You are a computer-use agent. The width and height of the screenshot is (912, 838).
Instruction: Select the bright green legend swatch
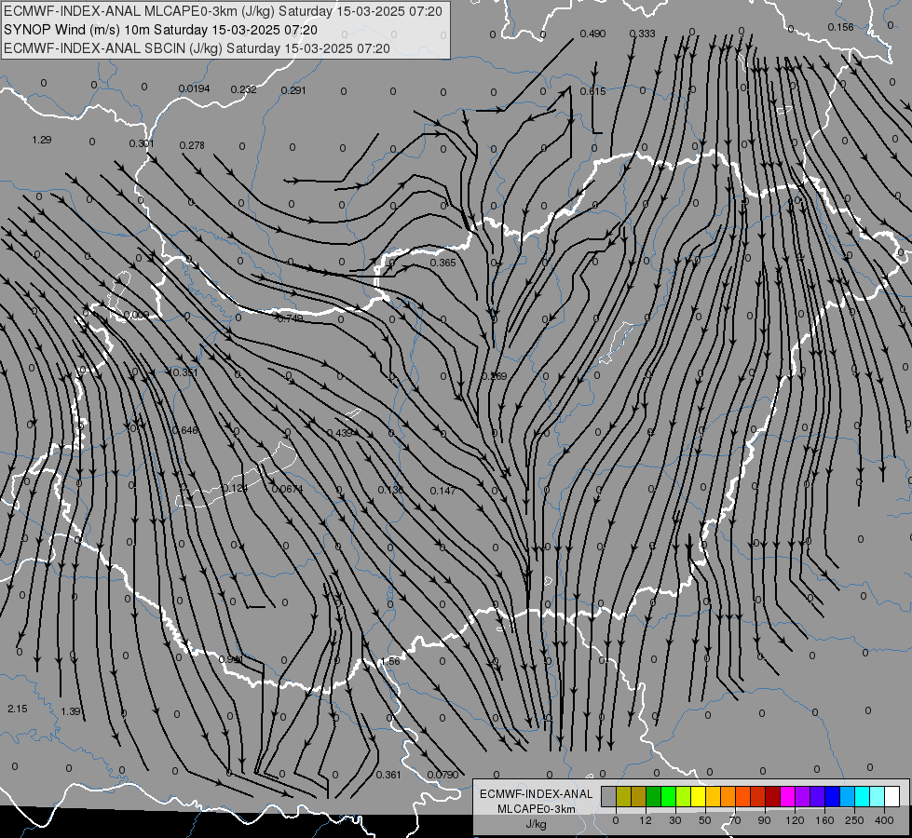pos(669,797)
